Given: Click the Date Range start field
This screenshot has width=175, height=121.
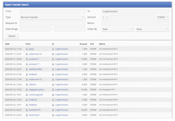Looking at the screenshot, I should pos(35,29).
